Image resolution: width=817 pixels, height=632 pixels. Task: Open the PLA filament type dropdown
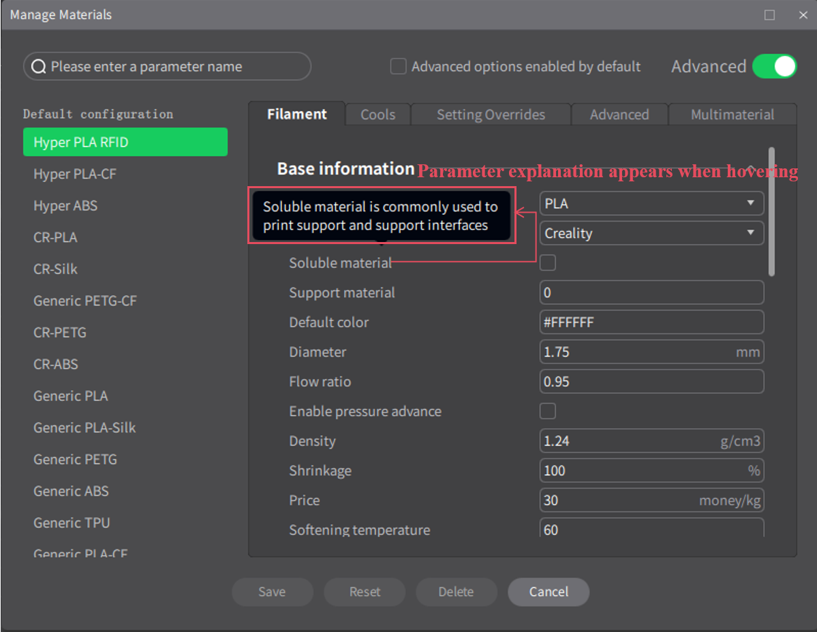click(651, 203)
